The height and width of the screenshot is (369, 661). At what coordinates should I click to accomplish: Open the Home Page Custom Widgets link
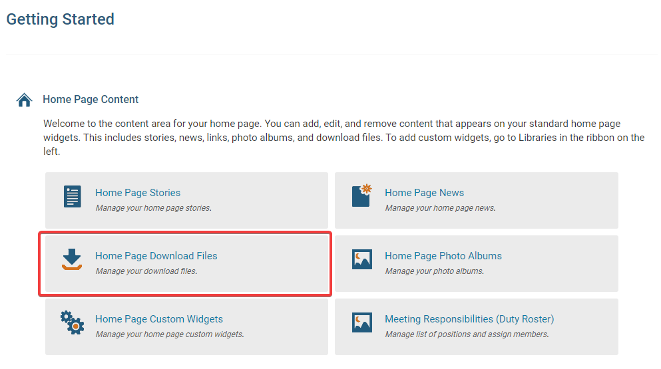[159, 319]
